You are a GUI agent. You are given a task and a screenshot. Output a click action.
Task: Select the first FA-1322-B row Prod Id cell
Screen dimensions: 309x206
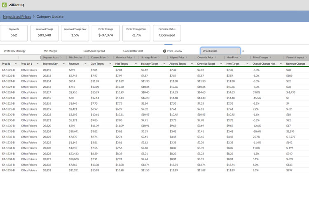click(8, 70)
